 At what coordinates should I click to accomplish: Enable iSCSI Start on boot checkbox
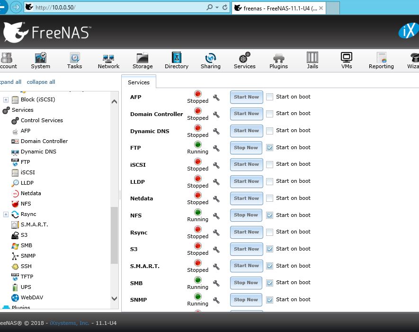click(x=269, y=164)
